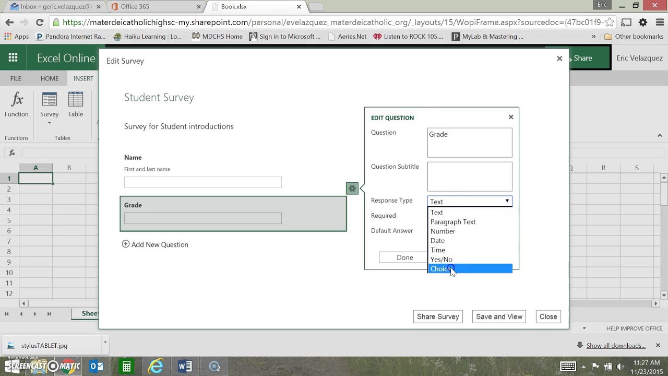Select Text from the response type list
Viewport: 668px width, 376px height.
pos(470,212)
